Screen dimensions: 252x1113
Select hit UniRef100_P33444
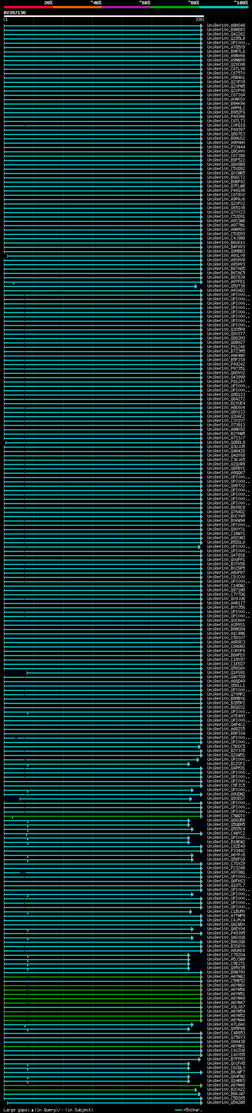226,147
